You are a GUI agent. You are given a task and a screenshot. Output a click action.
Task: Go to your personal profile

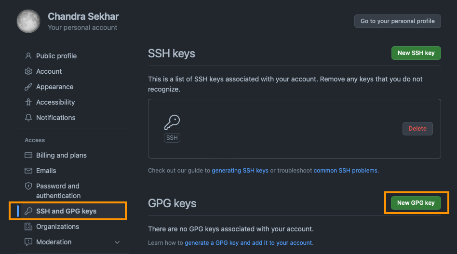coord(398,21)
